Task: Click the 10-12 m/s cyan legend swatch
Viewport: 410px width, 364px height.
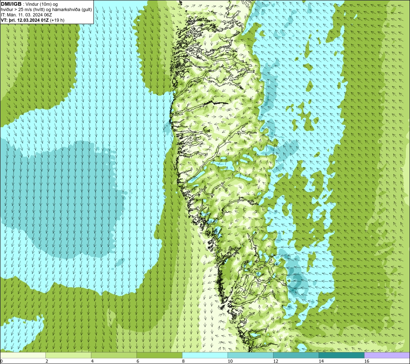Action: pos(251,355)
